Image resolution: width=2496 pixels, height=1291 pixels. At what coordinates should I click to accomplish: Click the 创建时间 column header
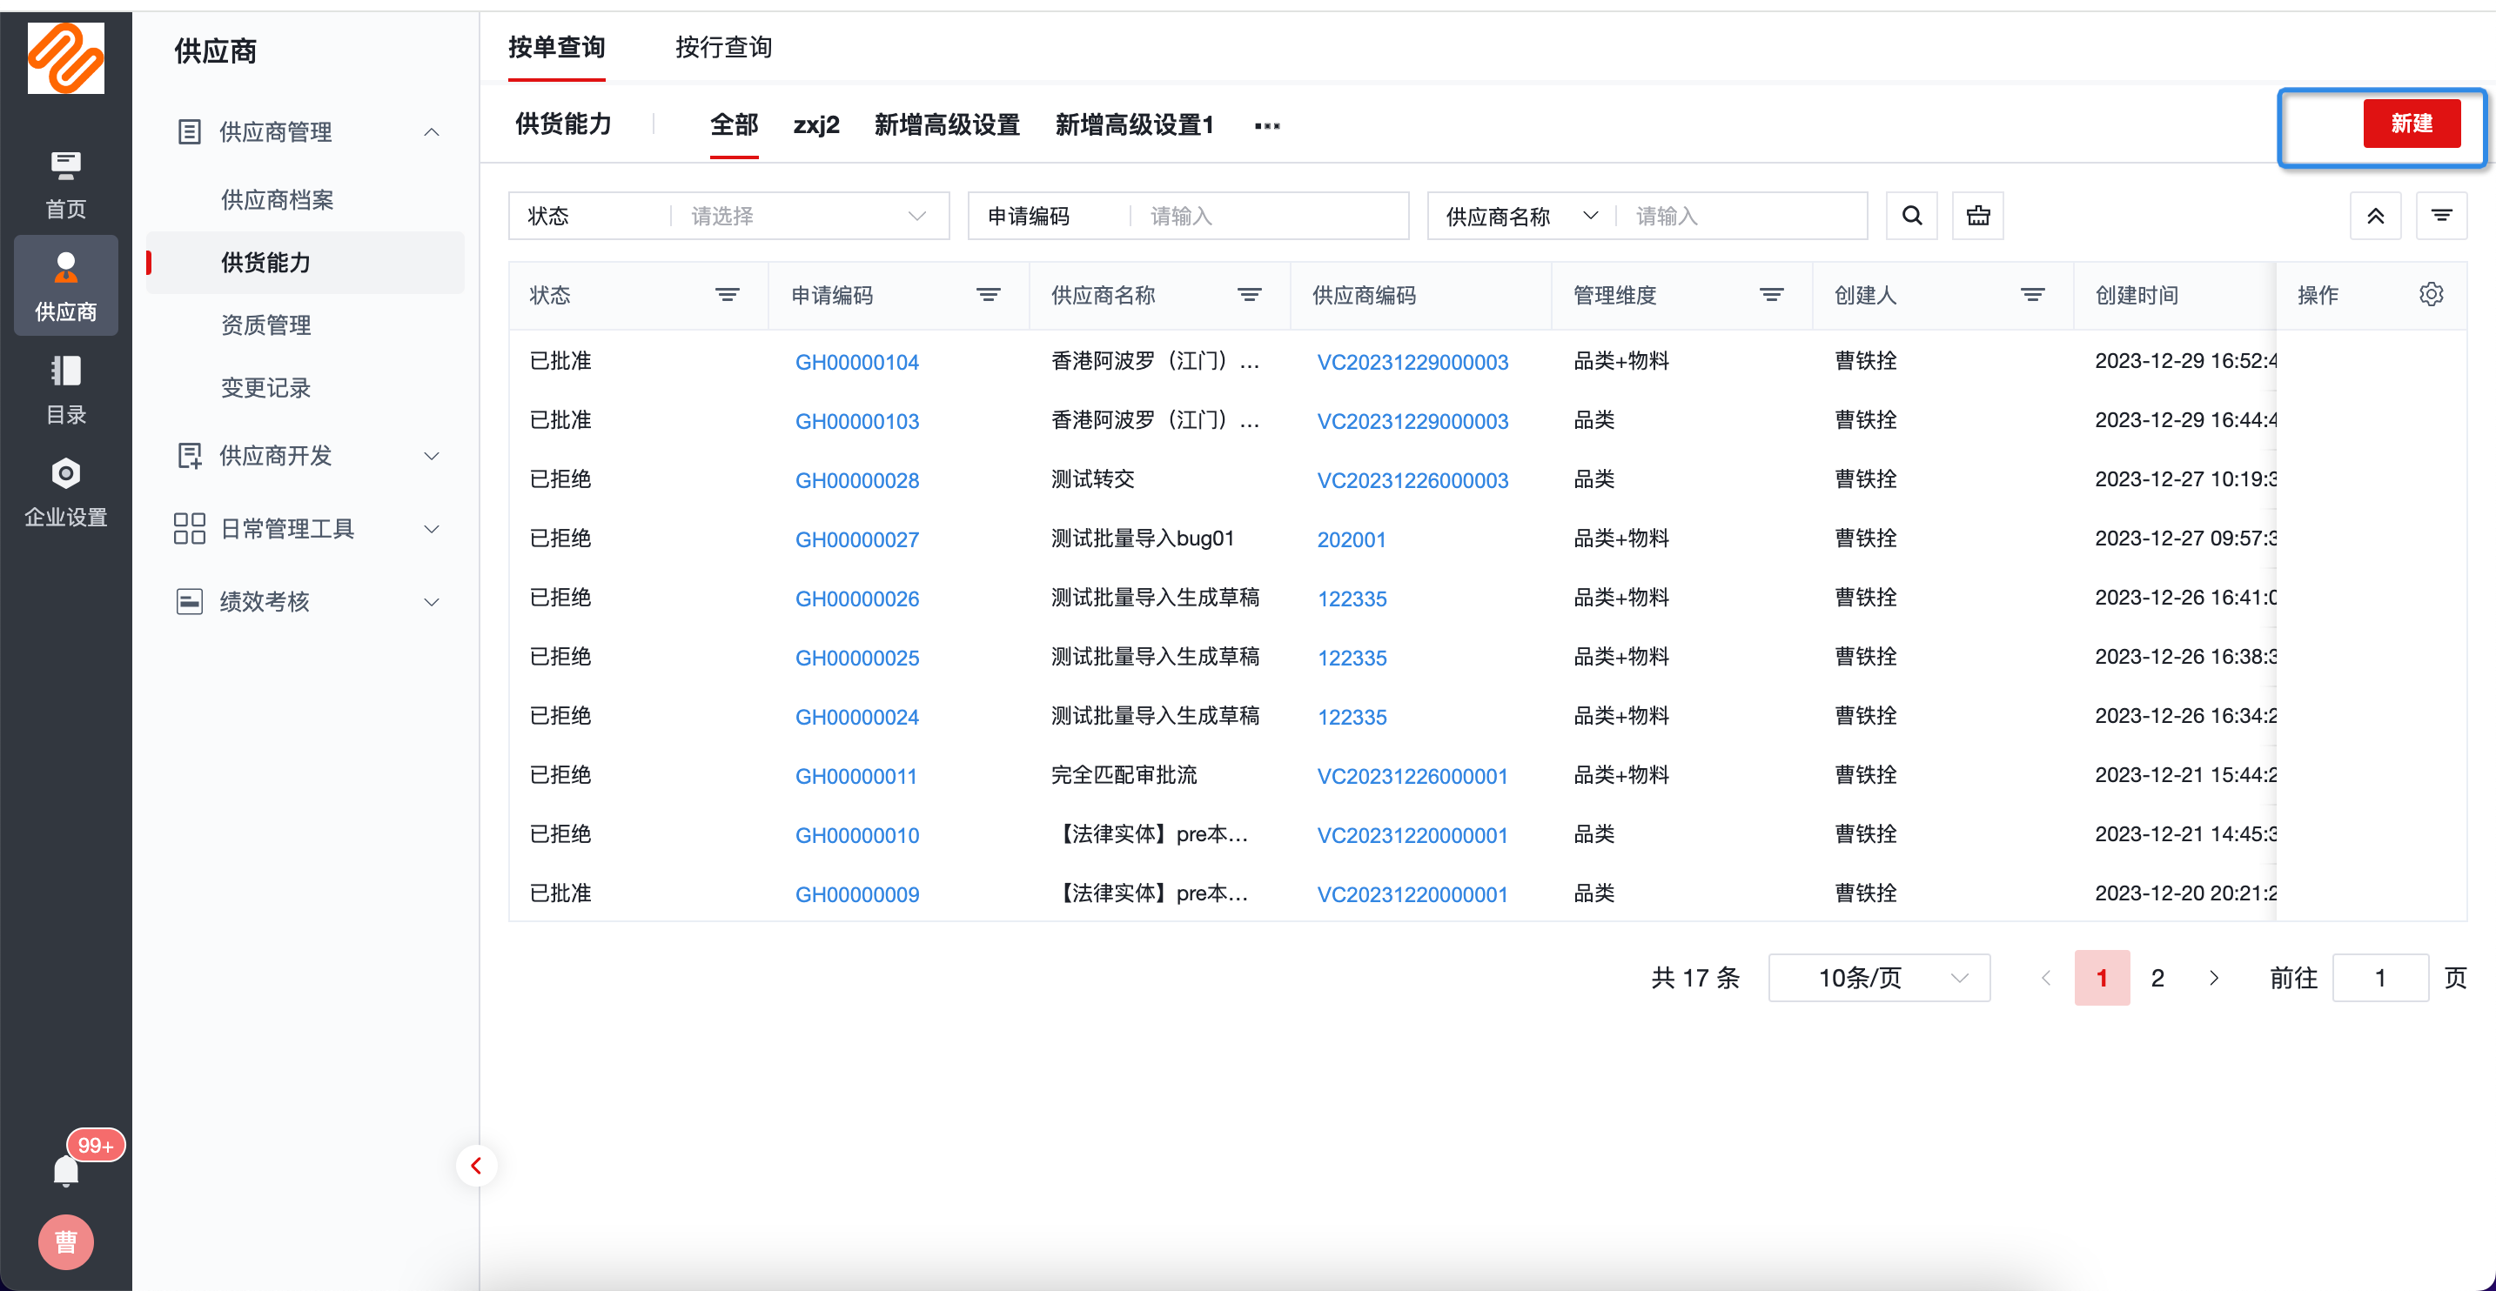[2137, 294]
